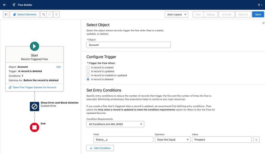Click the 'Set Entry Conditions' heading
The width and height of the screenshot is (265, 154).
tap(104, 90)
